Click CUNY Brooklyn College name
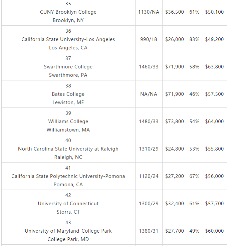This screenshot has height=246, width=229. pyautogui.click(x=68, y=12)
